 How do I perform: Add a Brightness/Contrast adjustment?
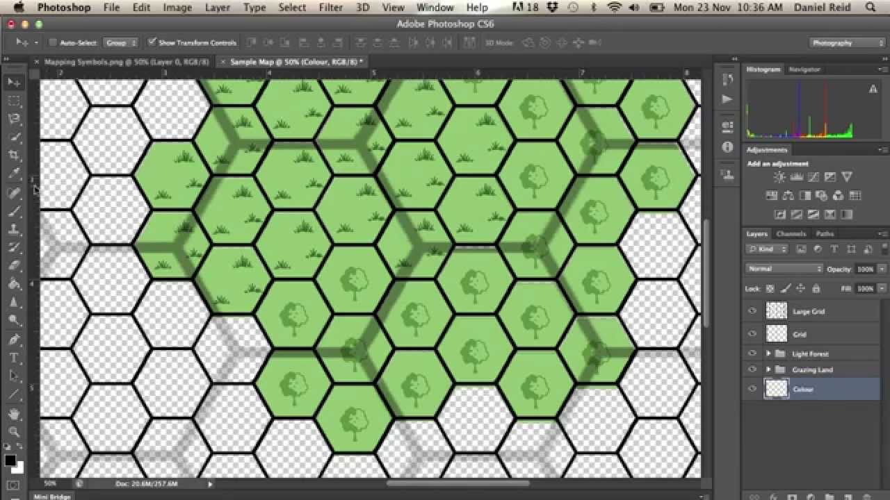[779, 178]
